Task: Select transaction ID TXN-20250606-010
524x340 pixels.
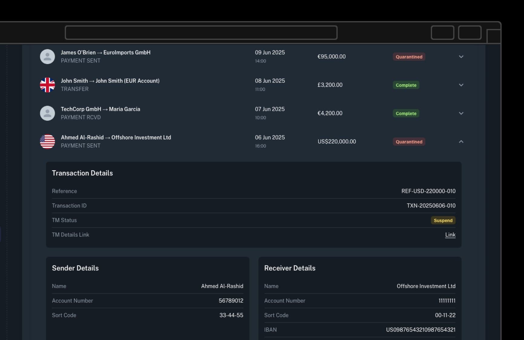Action: click(x=431, y=206)
